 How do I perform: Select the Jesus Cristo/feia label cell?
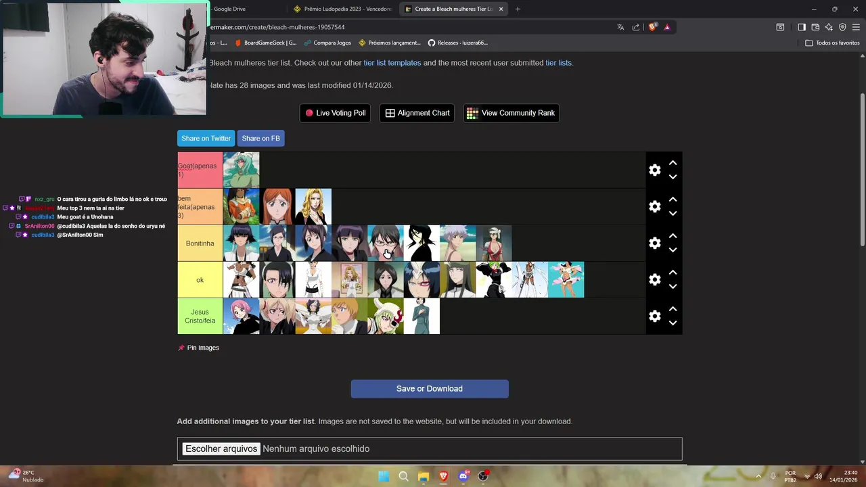point(200,316)
